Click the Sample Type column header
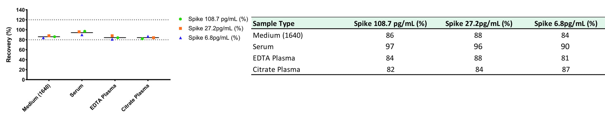The image size is (605, 117). [x=274, y=24]
